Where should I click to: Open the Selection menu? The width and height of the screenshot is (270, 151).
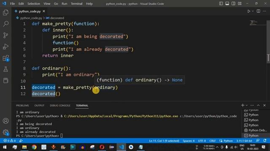pos(34,4)
